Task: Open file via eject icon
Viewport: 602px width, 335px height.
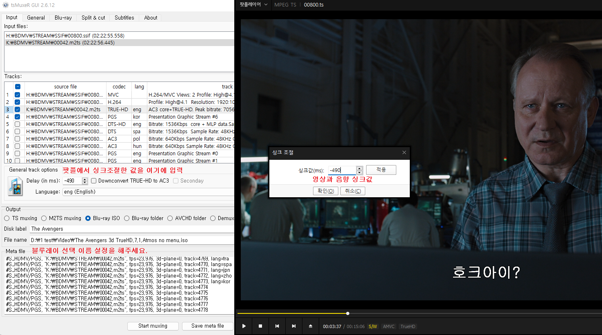Action: point(310,326)
